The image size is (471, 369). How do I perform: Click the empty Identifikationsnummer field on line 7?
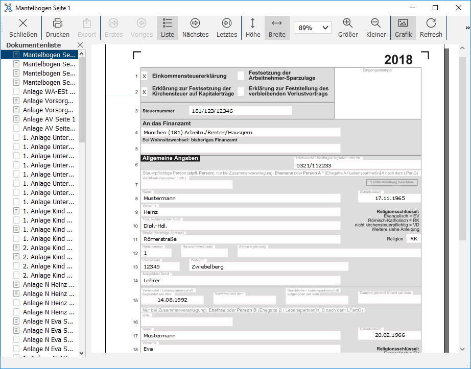click(x=187, y=185)
